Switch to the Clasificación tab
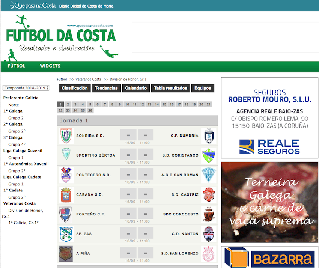The width and height of the screenshot is (319, 268). [x=75, y=88]
